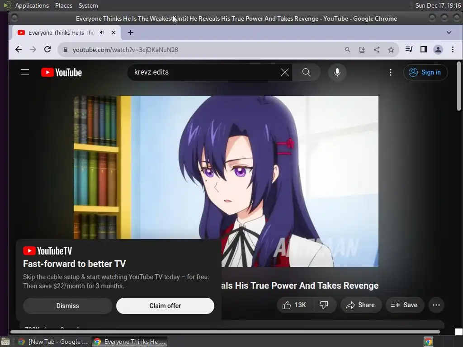Viewport: 463px width, 347px height.
Task: Open YouTube settings three-dot menu
Action: point(390,72)
